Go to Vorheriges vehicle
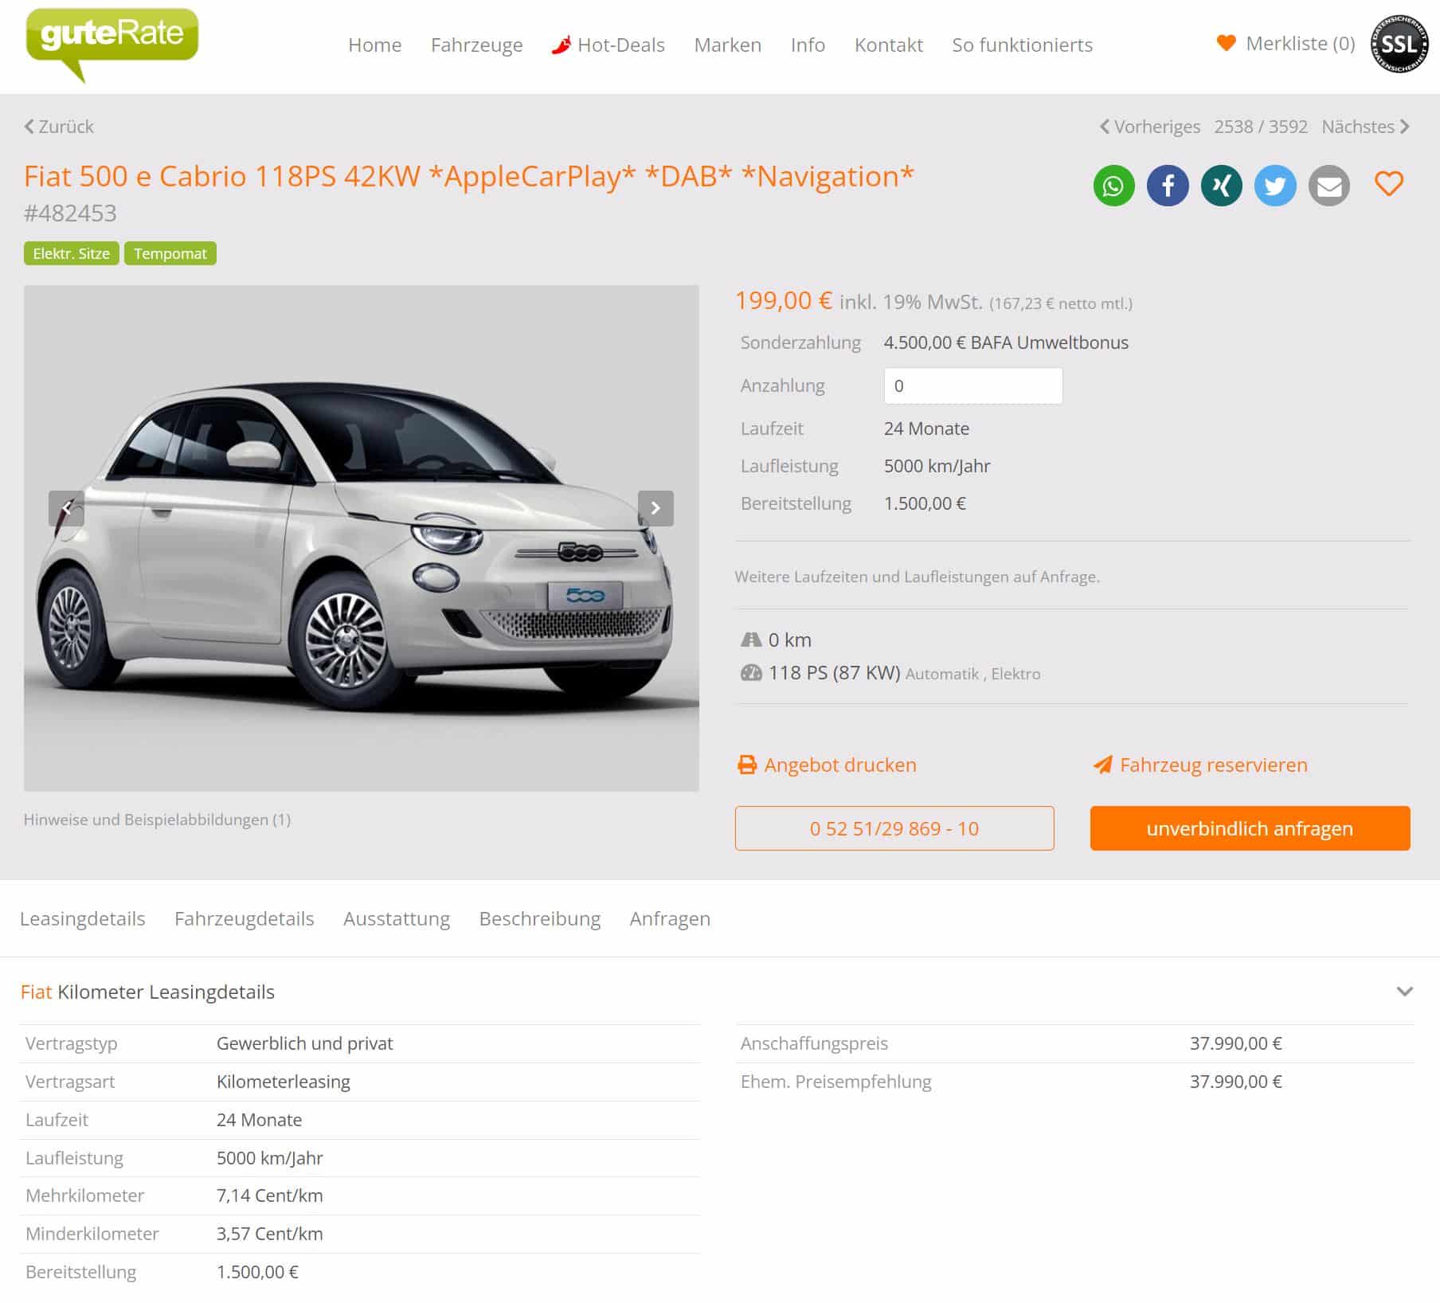The image size is (1440, 1303). click(1150, 127)
